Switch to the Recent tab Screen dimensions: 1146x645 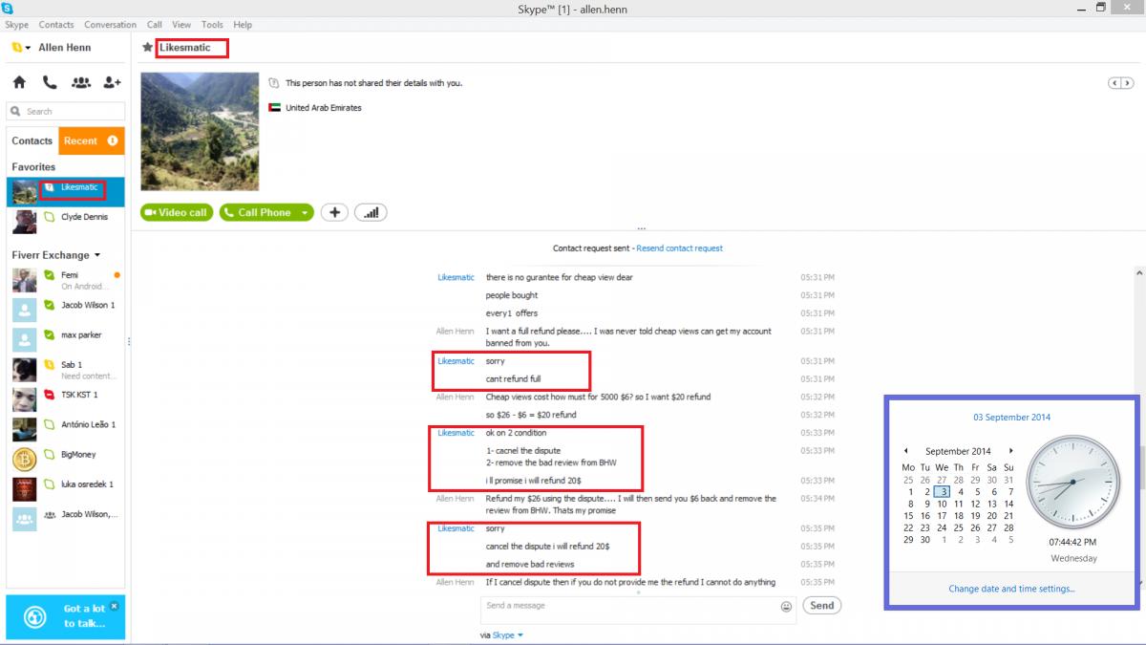coord(92,140)
